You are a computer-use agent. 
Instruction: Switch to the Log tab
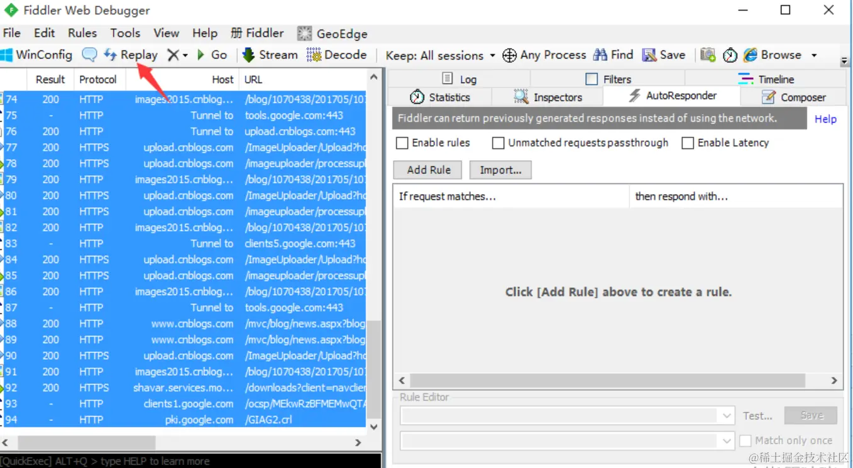click(x=460, y=79)
